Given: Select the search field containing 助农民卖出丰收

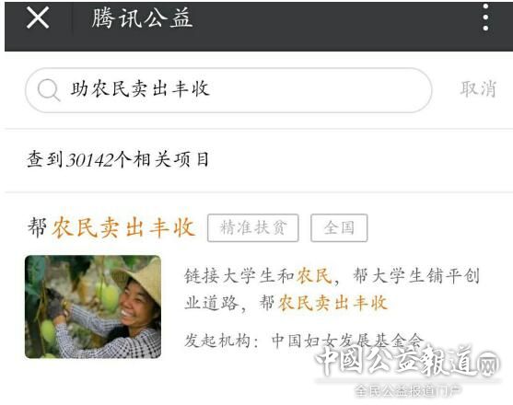Looking at the screenshot, I should [228, 90].
